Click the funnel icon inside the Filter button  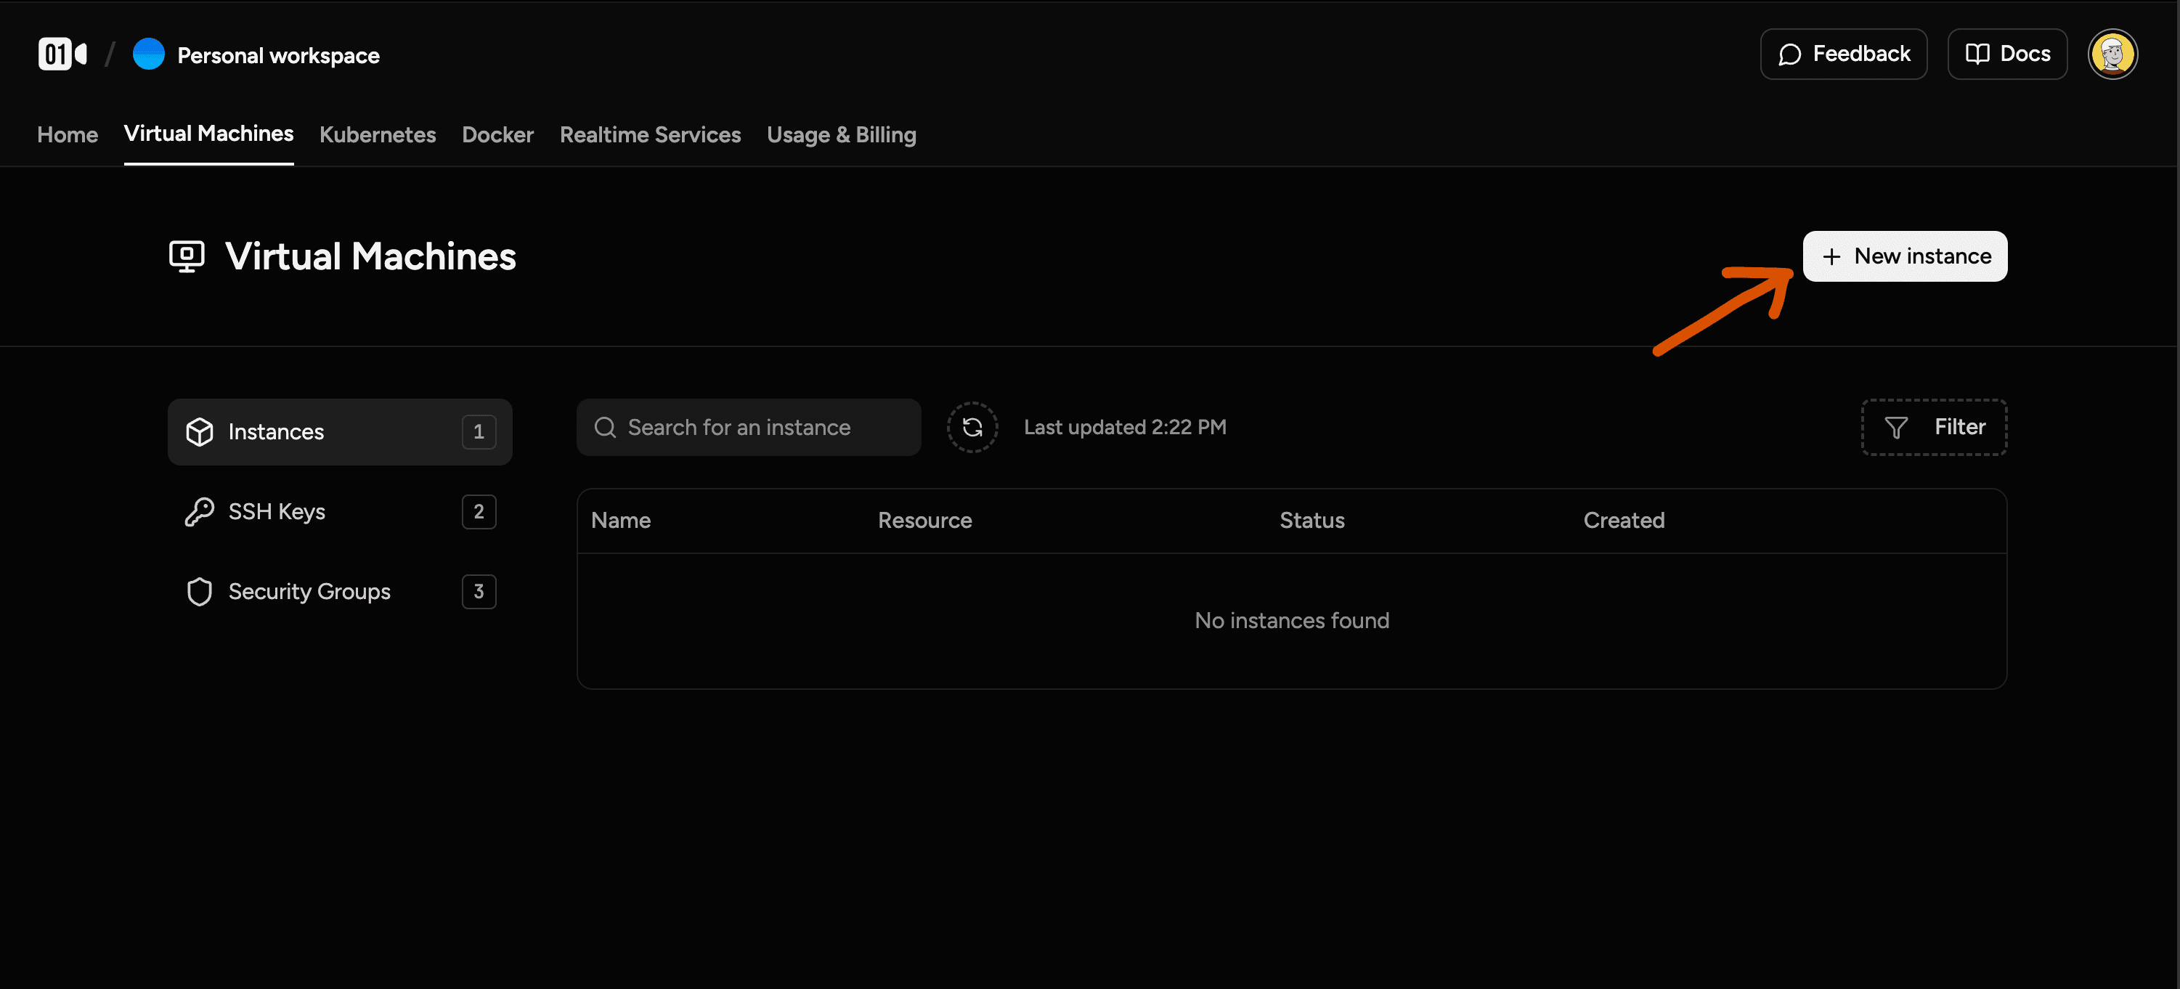point(1895,426)
